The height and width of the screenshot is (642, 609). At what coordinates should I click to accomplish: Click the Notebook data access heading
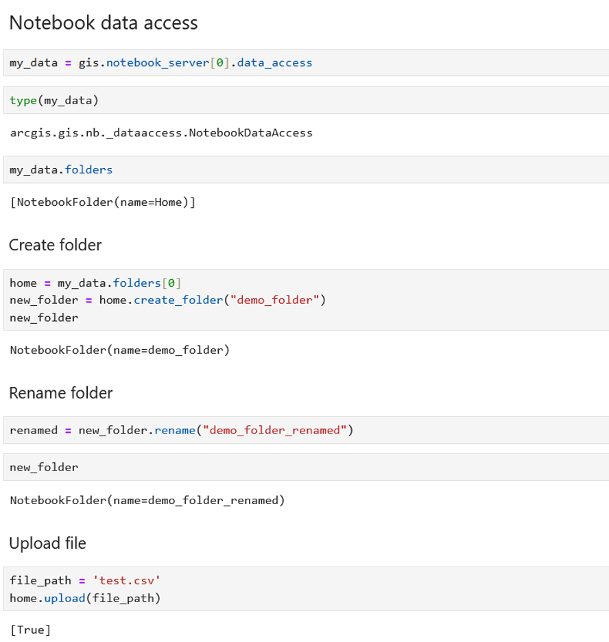coord(102,23)
